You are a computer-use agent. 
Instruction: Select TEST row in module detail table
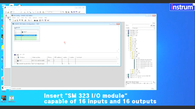pos(65,61)
